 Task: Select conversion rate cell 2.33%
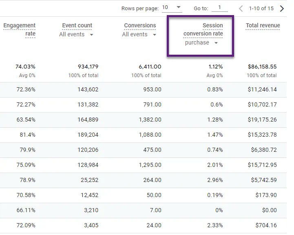coord(215,225)
